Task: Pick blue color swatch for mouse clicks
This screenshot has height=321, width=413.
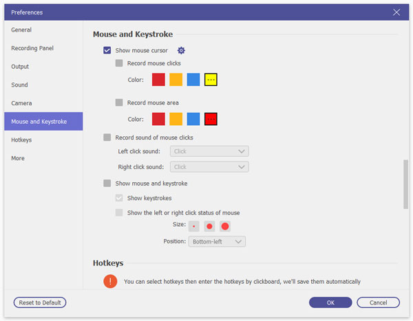Action: (193, 80)
